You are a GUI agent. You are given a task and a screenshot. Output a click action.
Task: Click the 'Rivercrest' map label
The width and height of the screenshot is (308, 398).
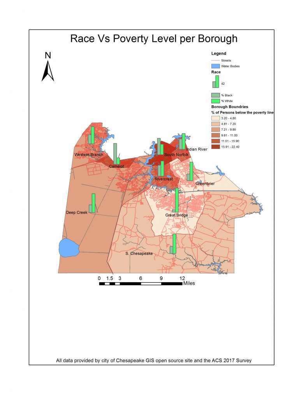(164, 179)
